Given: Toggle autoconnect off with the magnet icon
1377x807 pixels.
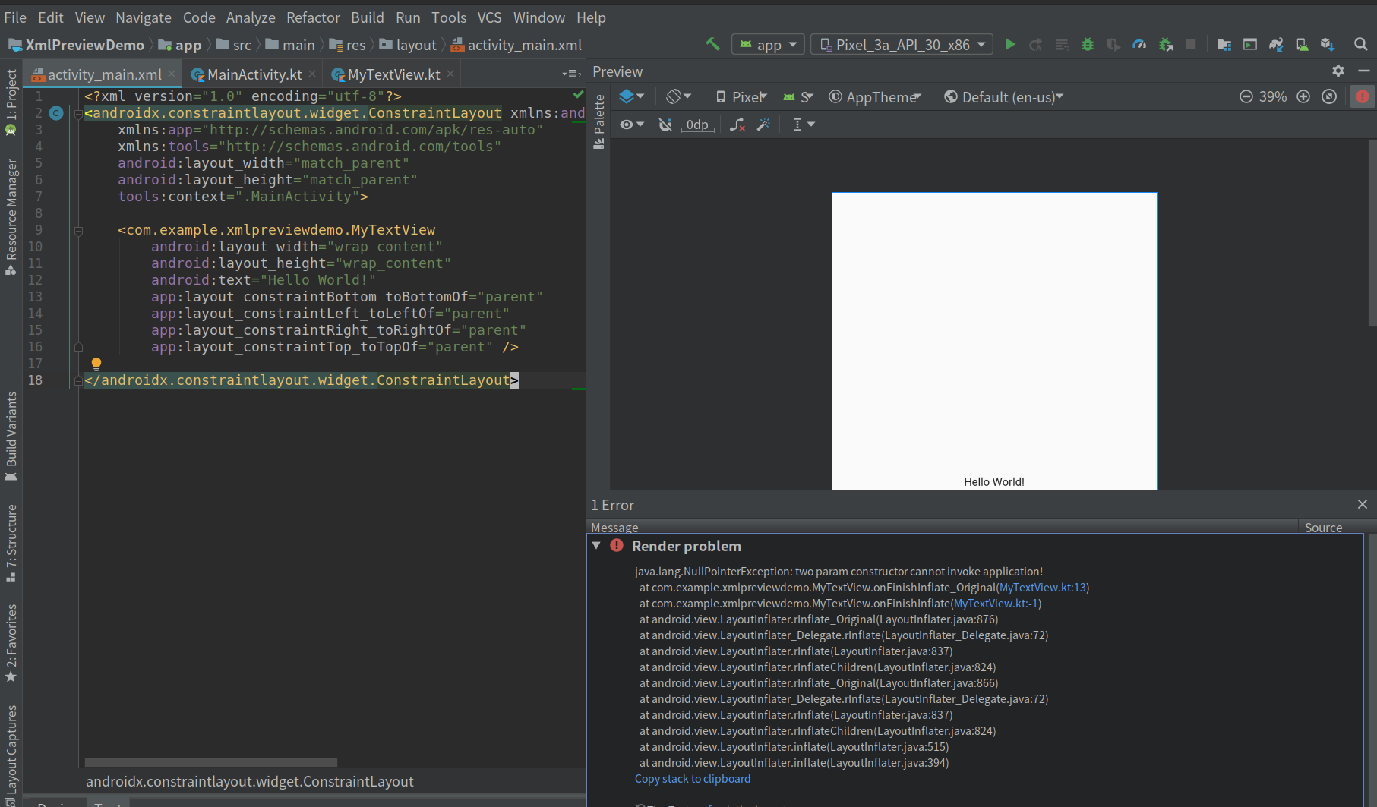Looking at the screenshot, I should pos(665,124).
